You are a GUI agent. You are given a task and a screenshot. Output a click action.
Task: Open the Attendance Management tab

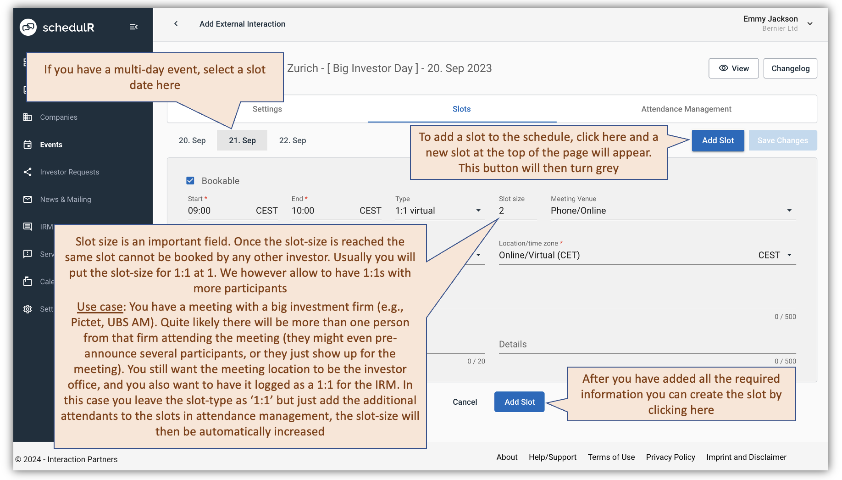click(686, 109)
